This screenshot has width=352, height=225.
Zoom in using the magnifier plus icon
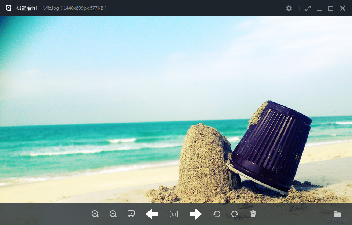pos(95,214)
